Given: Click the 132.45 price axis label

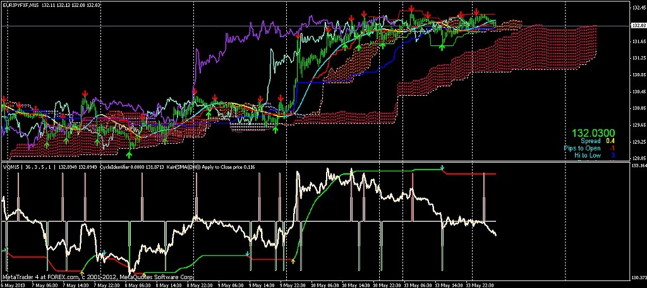Looking at the screenshot, I should click(638, 8).
